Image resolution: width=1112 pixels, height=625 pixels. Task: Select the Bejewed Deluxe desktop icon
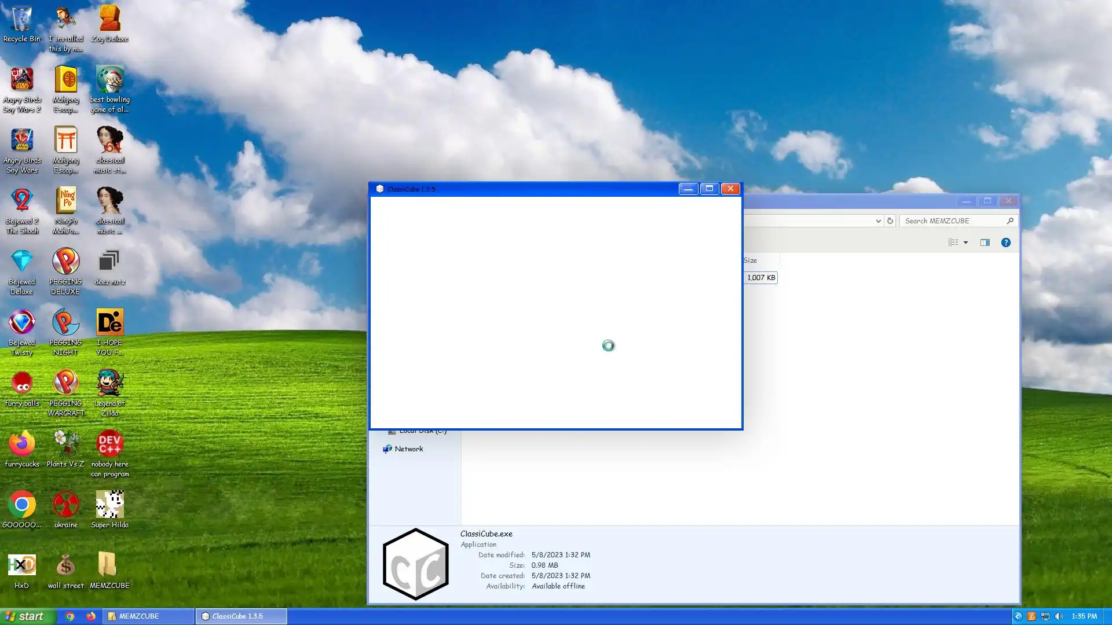[x=21, y=262]
